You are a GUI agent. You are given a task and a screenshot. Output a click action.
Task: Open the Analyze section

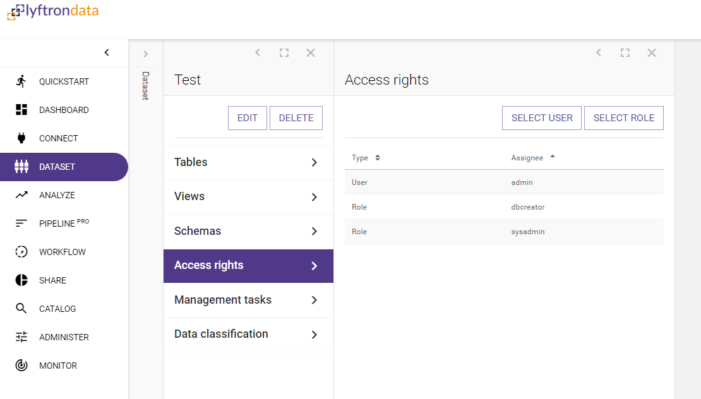[64, 195]
